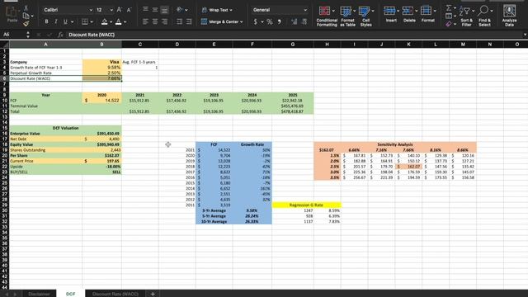Align text to middle

point(155,9)
